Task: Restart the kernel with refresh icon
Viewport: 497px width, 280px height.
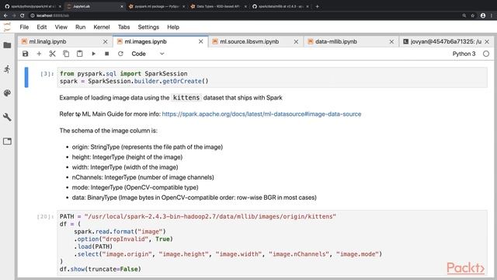Action: point(120,54)
